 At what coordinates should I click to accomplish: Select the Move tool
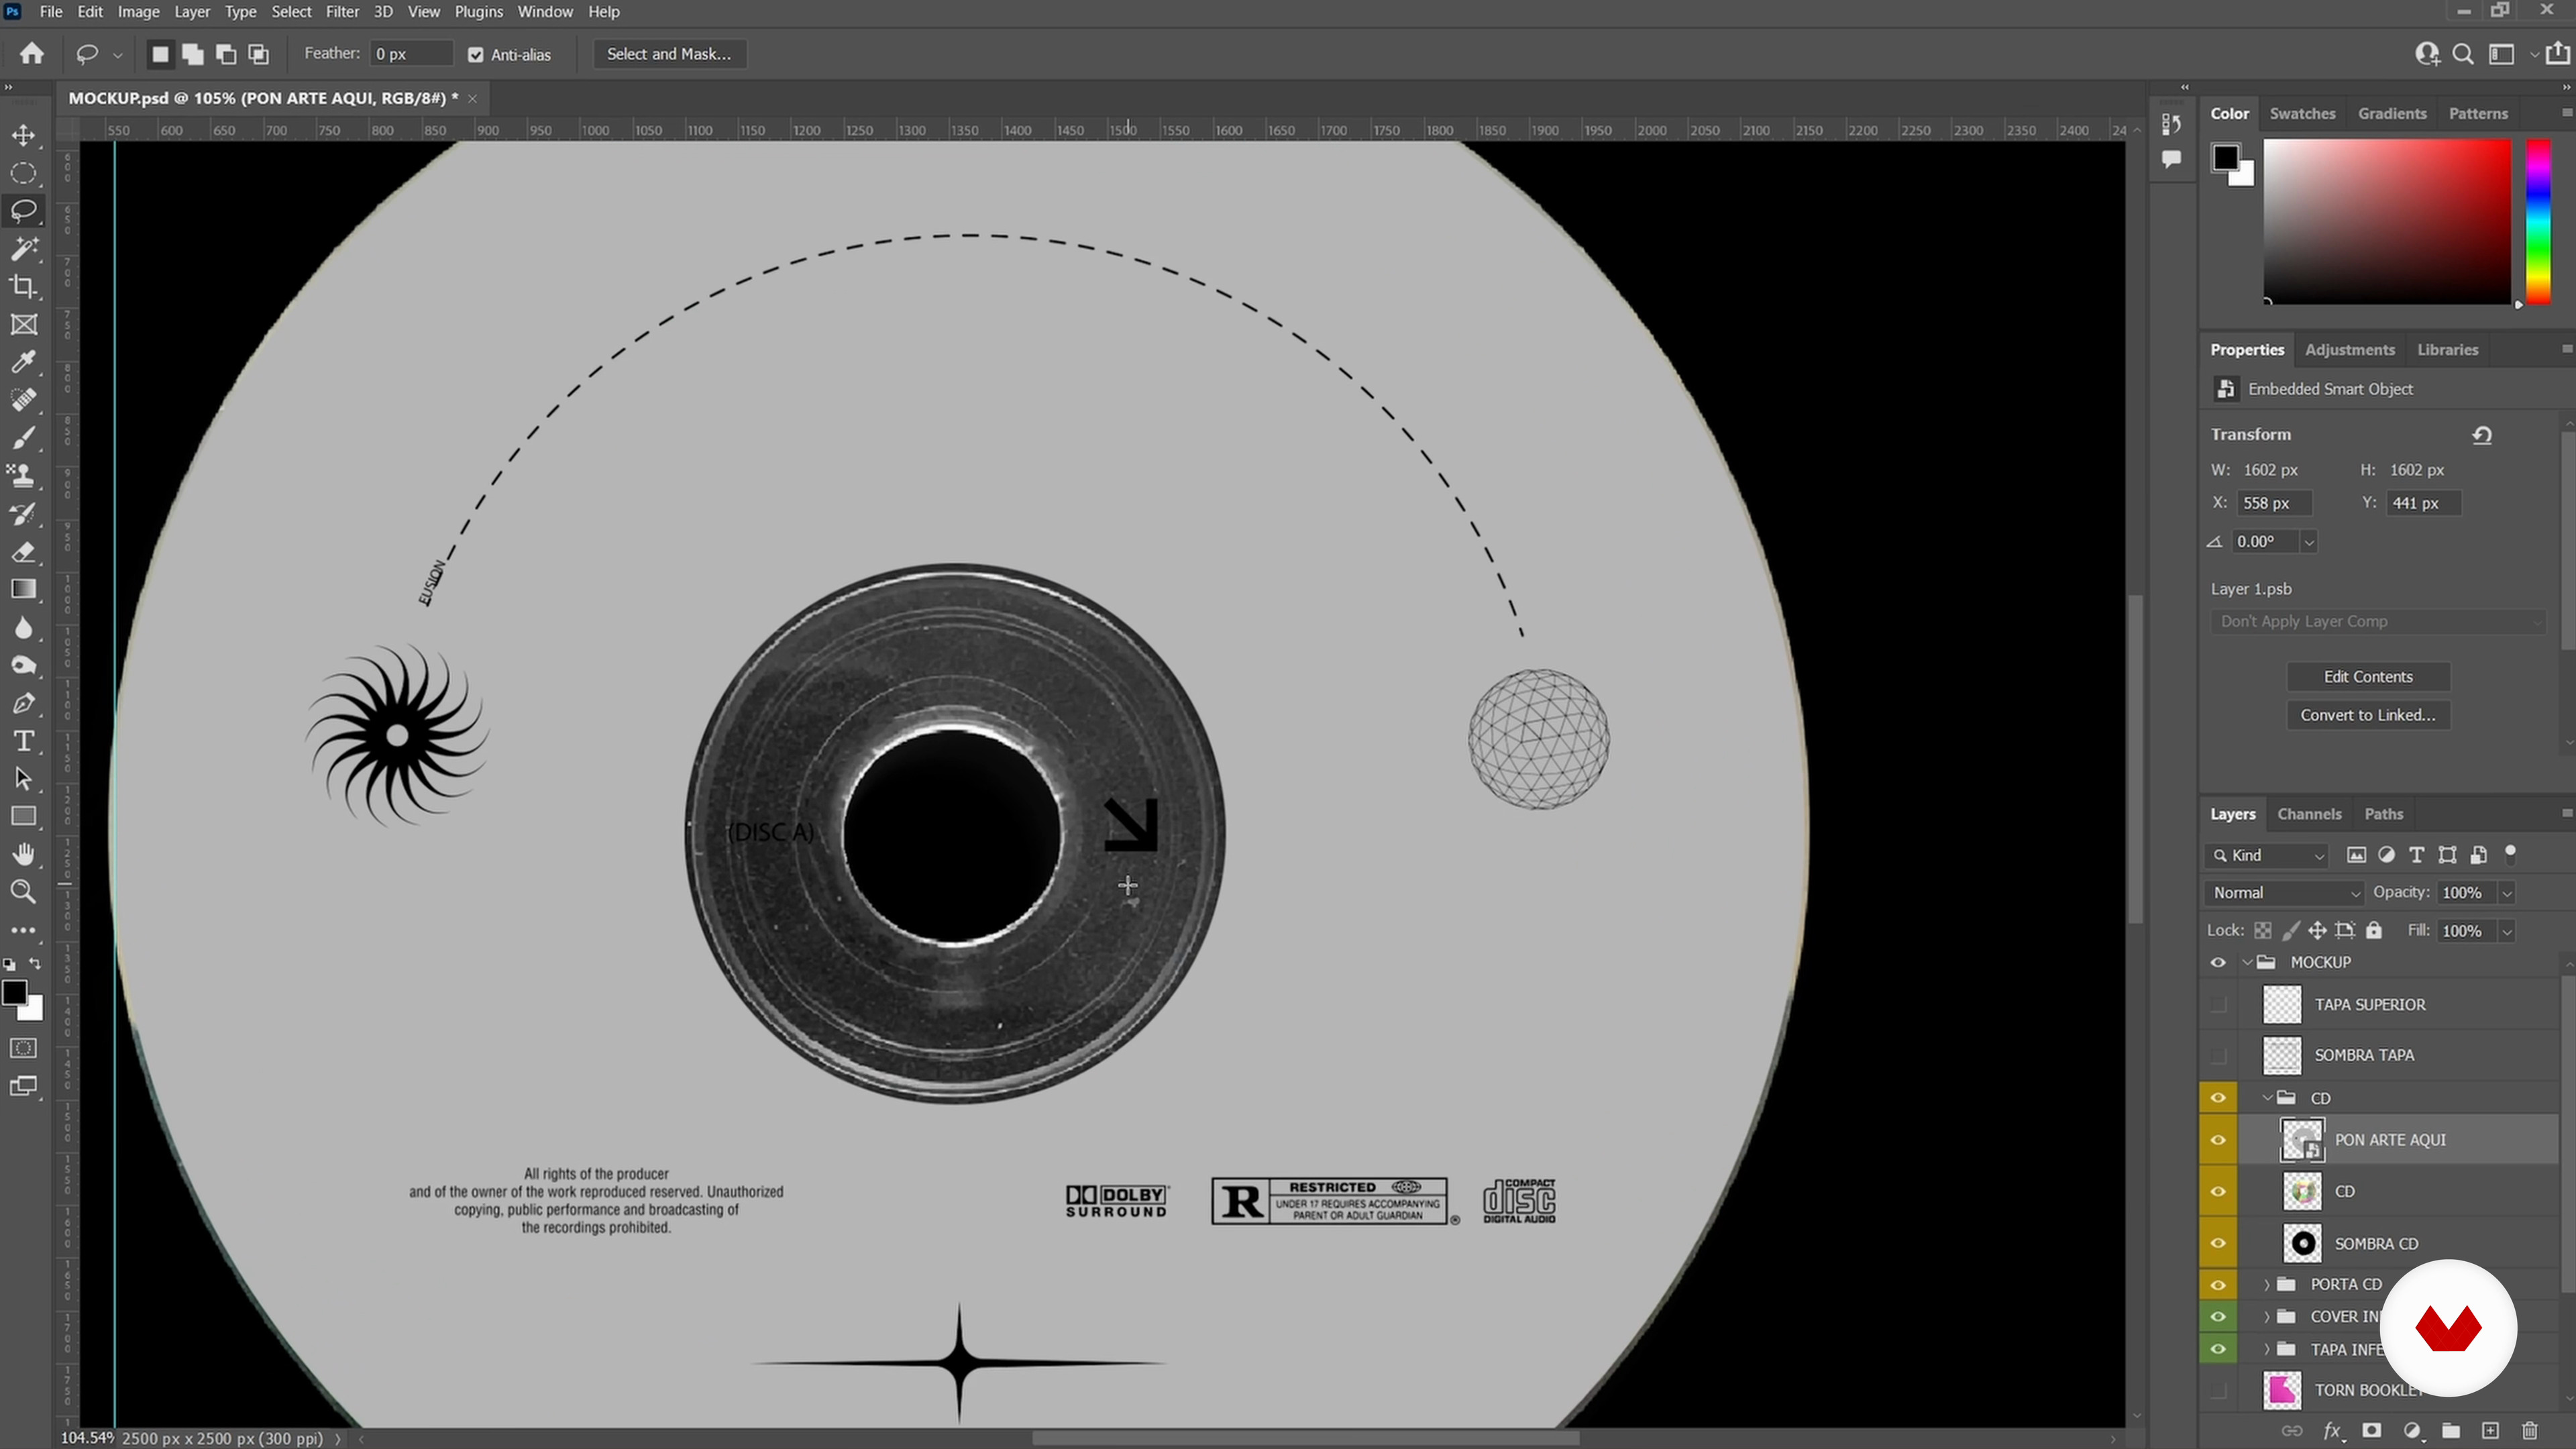tap(23, 135)
